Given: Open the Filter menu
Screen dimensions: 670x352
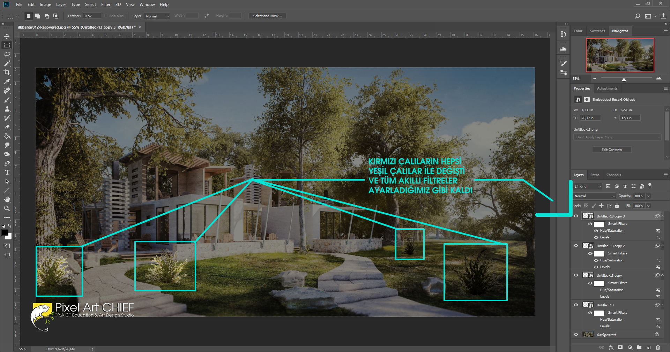Looking at the screenshot, I should click(x=106, y=5).
